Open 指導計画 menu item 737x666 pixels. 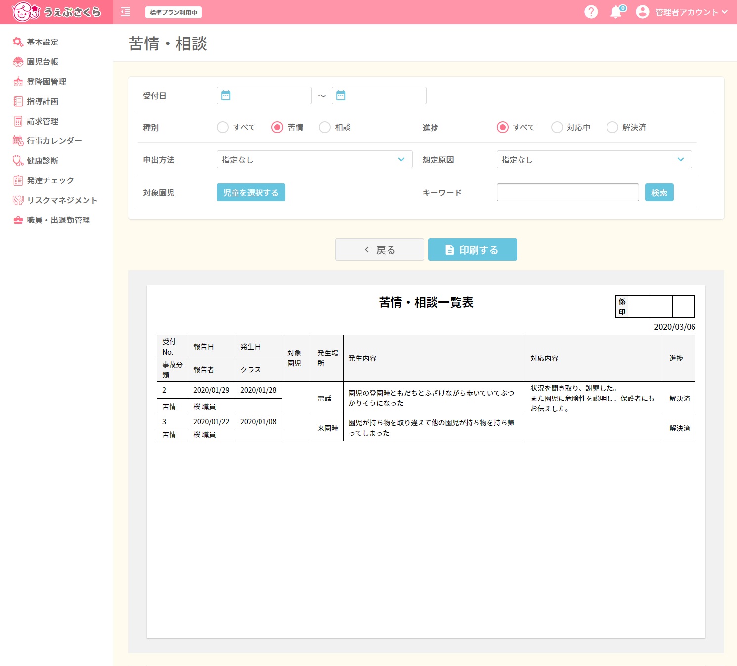[x=43, y=101]
